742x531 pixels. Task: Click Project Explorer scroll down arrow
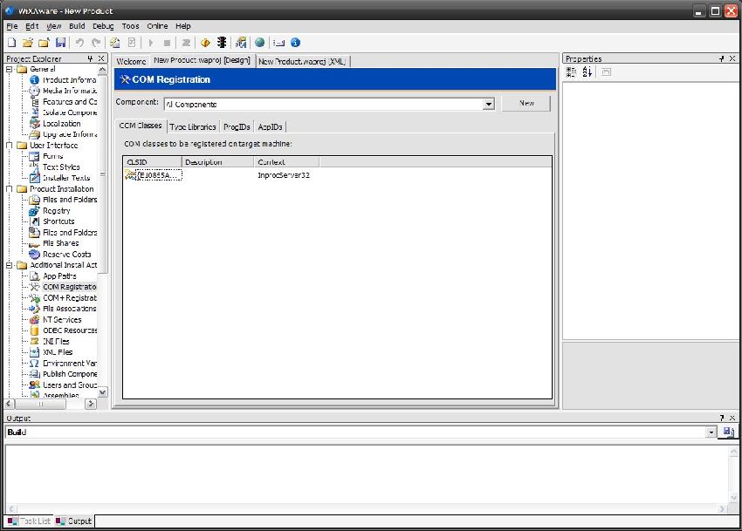(102, 392)
